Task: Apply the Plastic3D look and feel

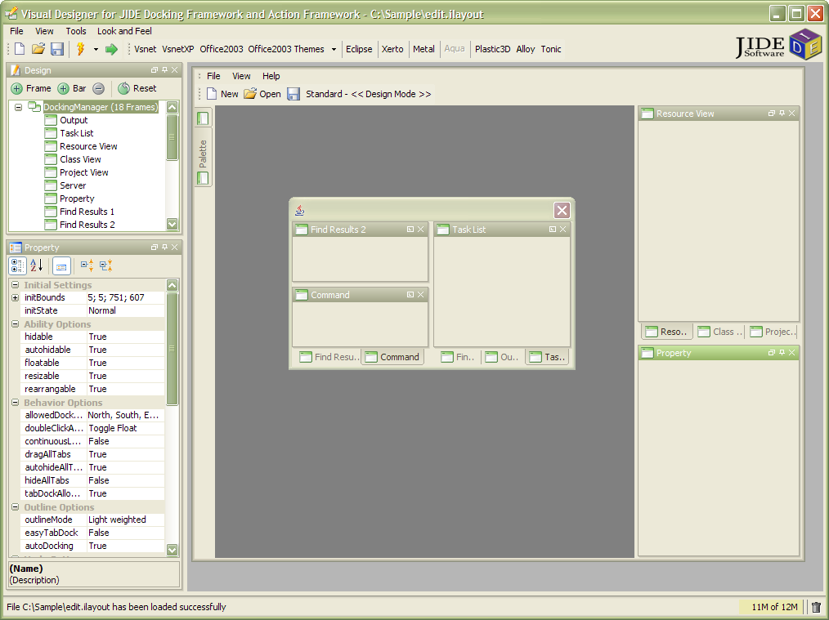Action: pyautogui.click(x=492, y=49)
